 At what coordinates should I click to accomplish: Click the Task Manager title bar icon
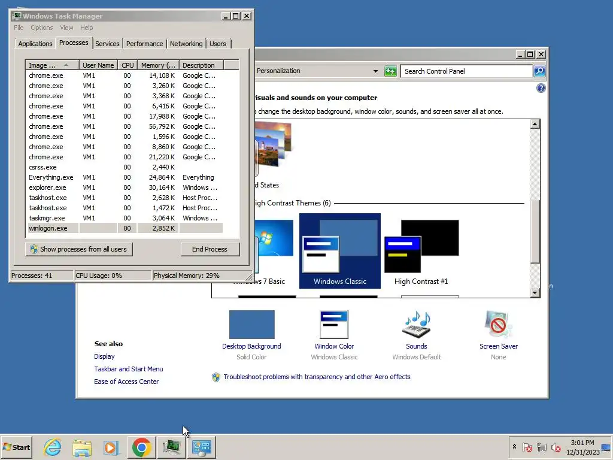[x=16, y=16]
